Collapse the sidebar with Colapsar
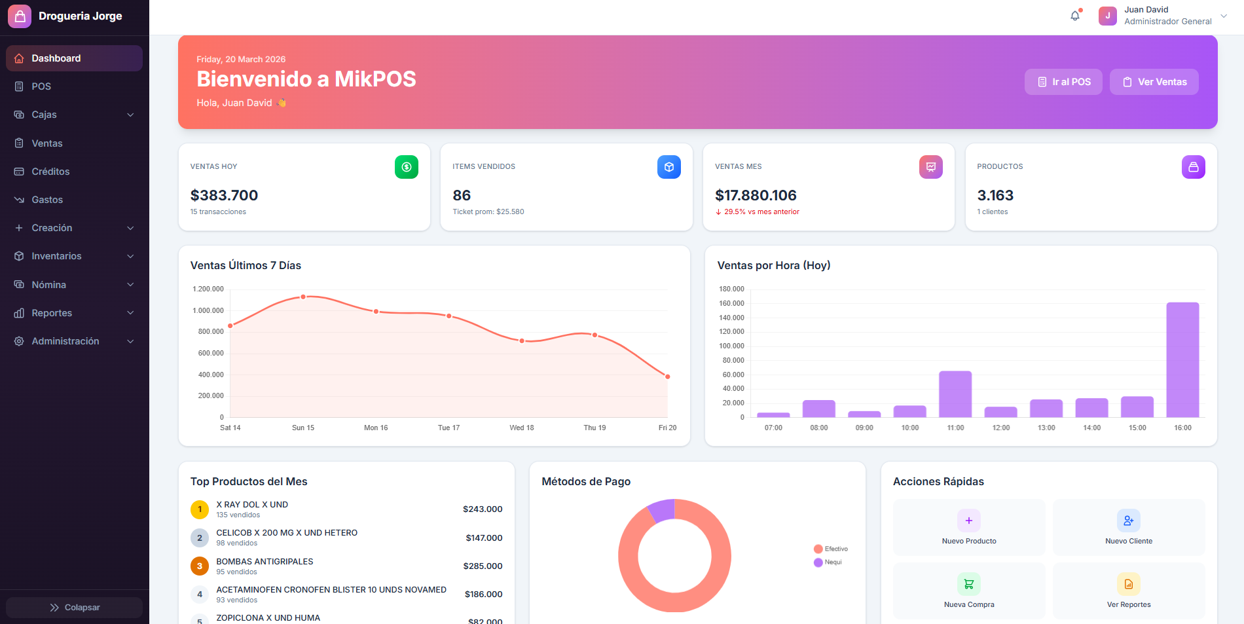 (x=73, y=607)
